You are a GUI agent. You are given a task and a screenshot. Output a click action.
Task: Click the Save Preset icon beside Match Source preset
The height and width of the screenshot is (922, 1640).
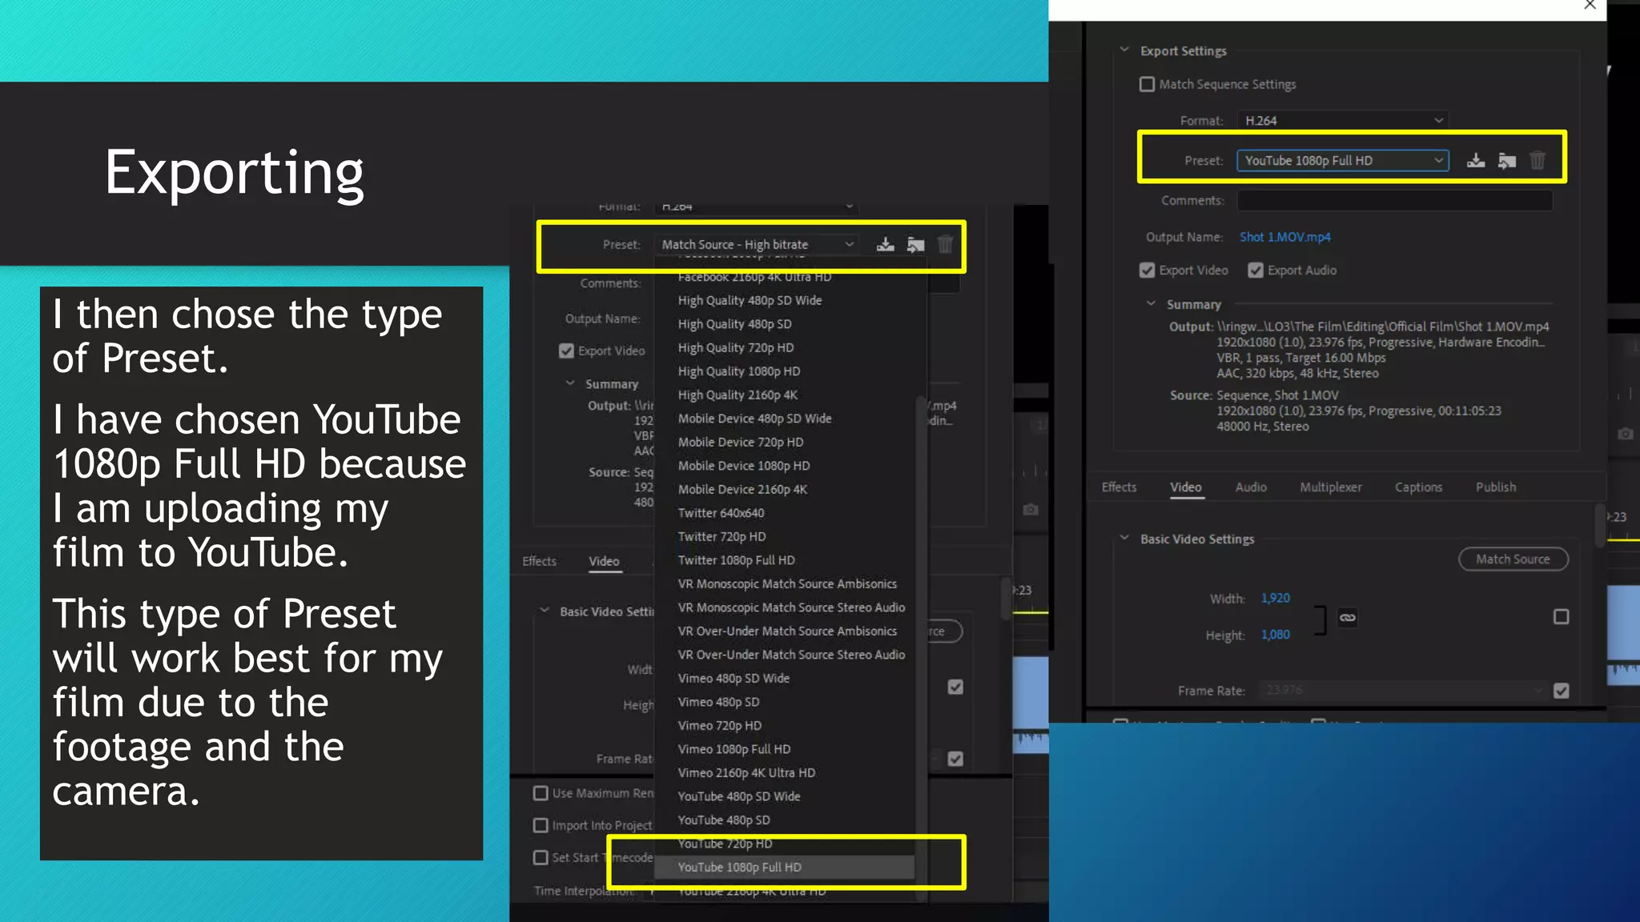(x=885, y=245)
